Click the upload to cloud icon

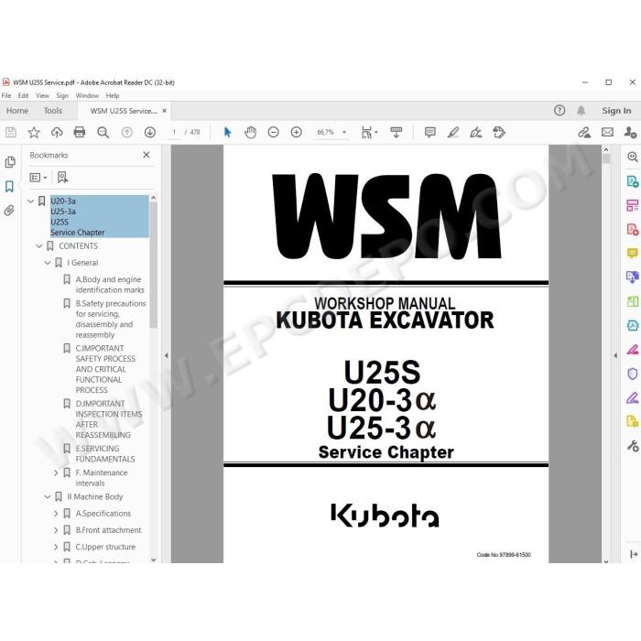point(57,133)
